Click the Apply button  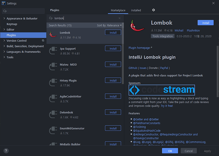[x=207, y=151]
